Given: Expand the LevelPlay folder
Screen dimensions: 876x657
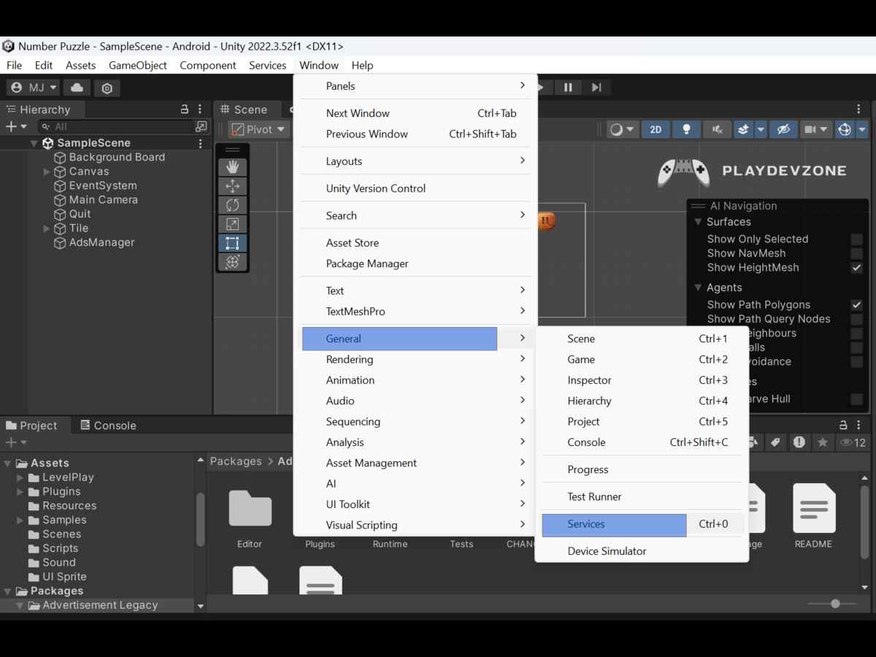Looking at the screenshot, I should [x=20, y=477].
